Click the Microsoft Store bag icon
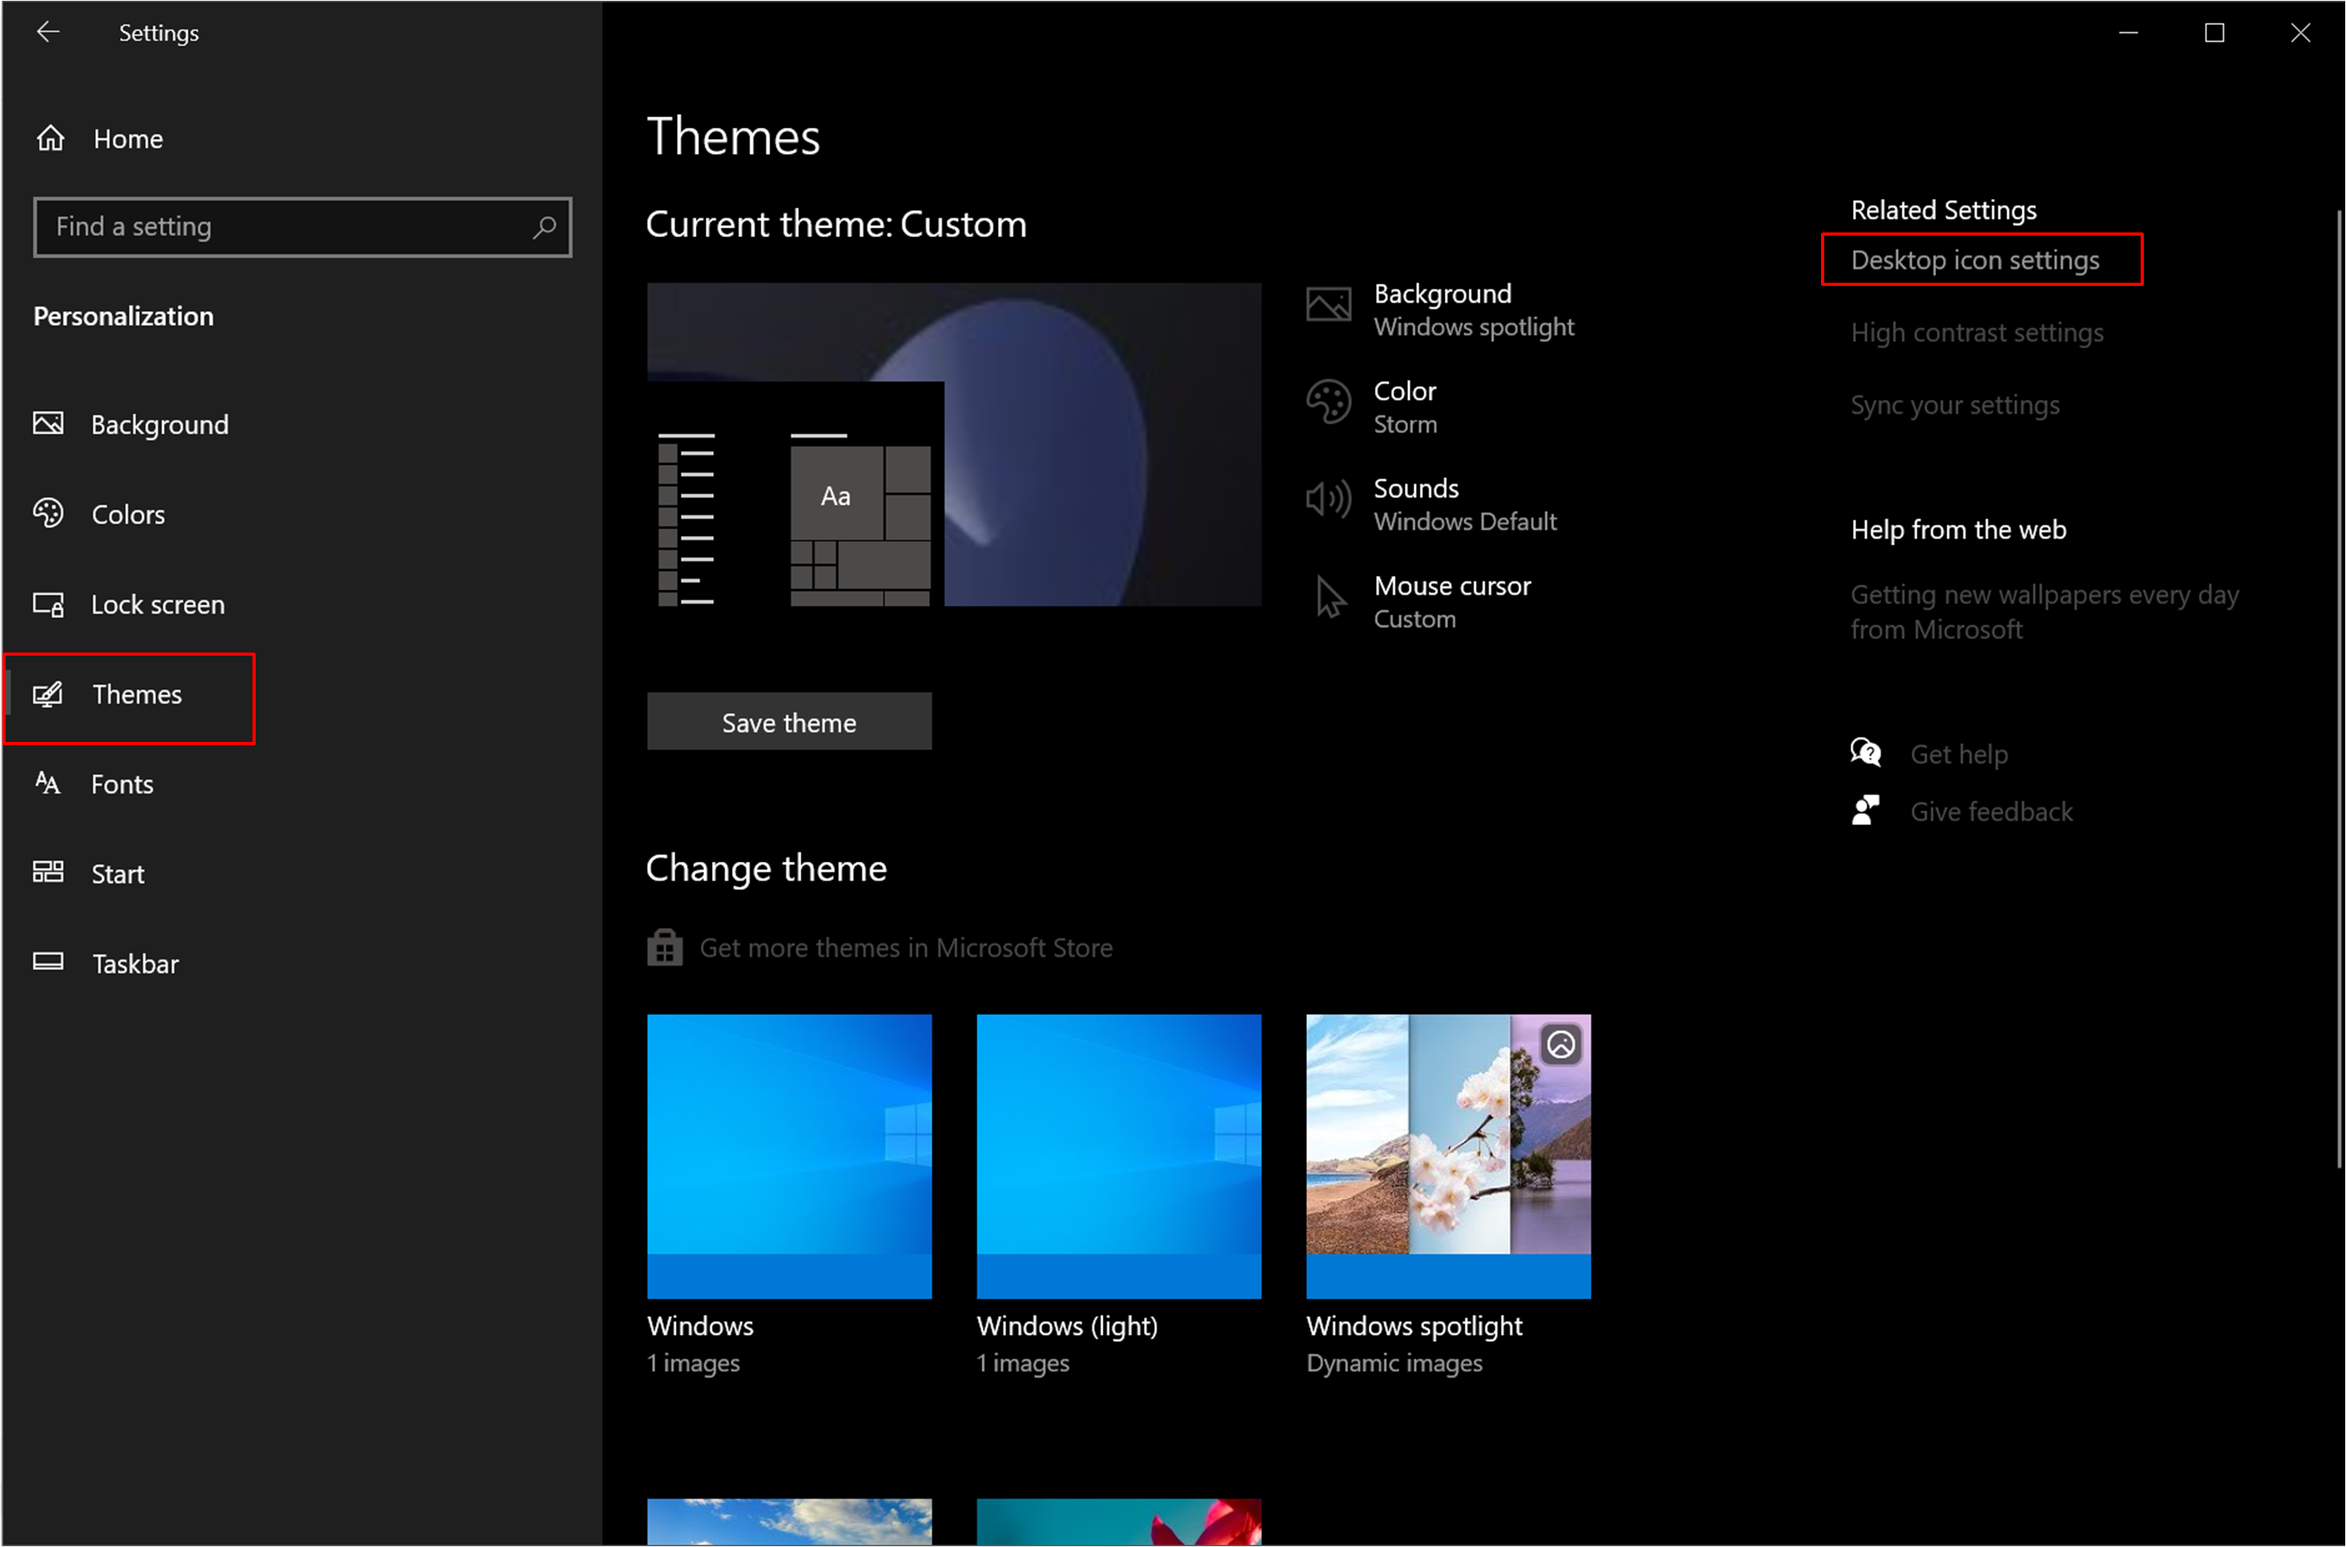The height and width of the screenshot is (1547, 2346). pyautogui.click(x=664, y=948)
